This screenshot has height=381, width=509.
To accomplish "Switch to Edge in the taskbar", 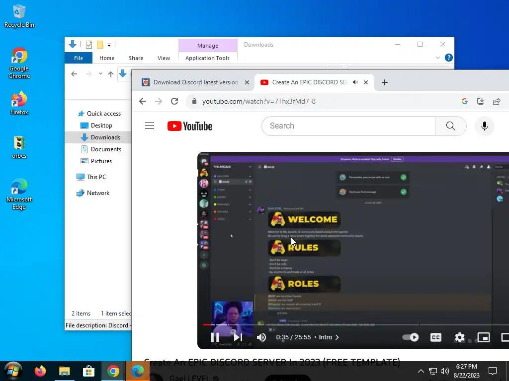I will [x=137, y=371].
